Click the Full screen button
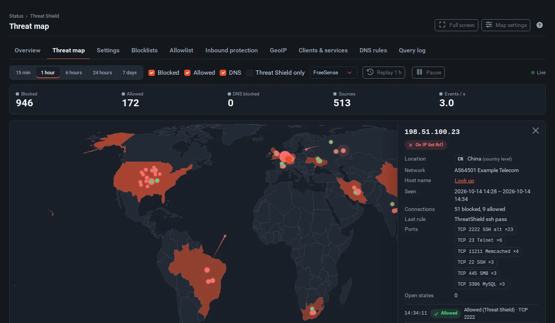This screenshot has height=323, width=555. [x=457, y=25]
